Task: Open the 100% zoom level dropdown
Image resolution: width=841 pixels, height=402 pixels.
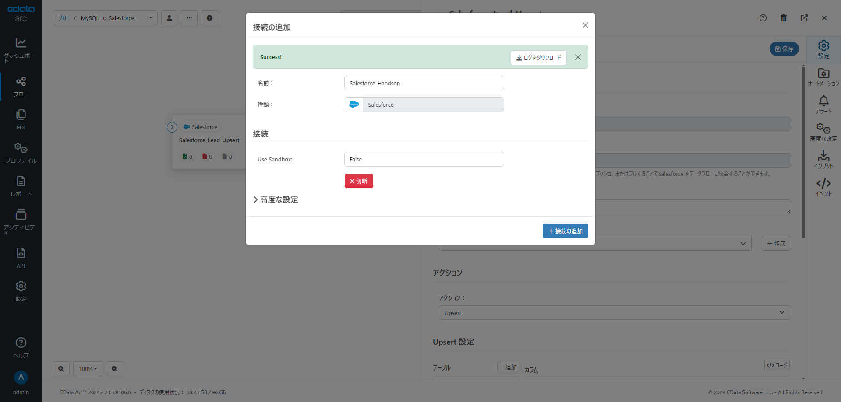Action: pos(88,368)
